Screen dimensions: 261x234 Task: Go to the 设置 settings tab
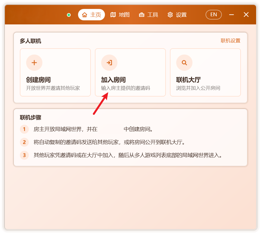pyautogui.click(x=177, y=15)
